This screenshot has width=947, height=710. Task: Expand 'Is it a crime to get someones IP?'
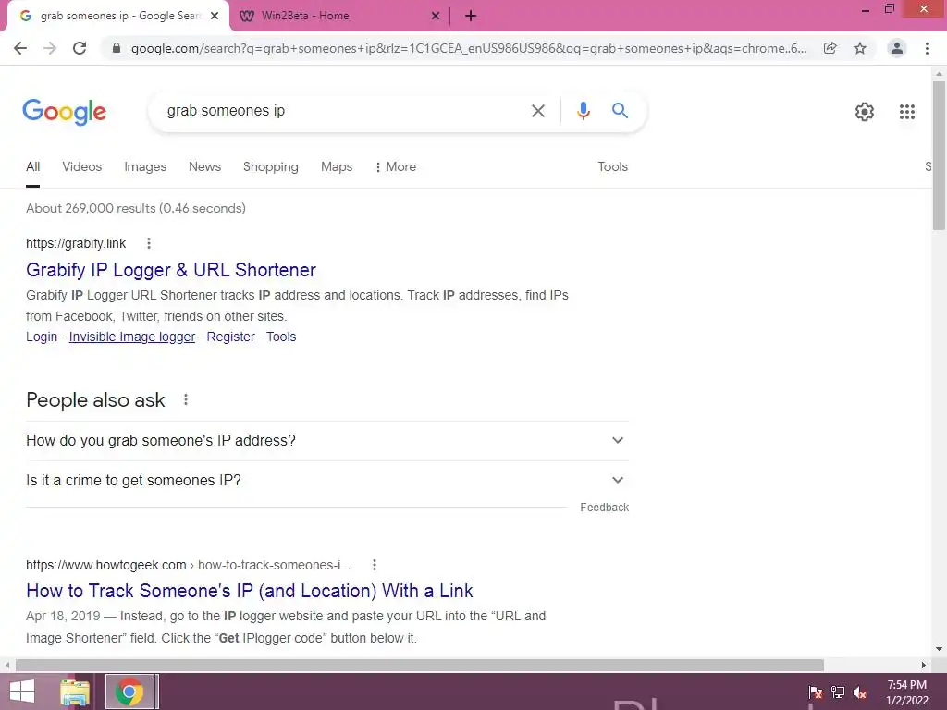pos(327,481)
